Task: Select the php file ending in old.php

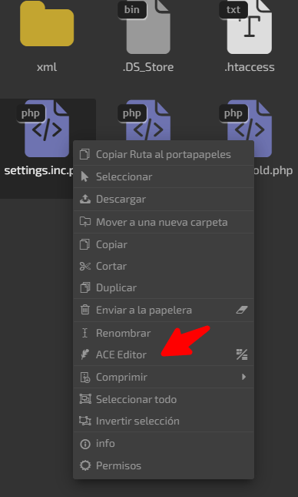Action: (x=250, y=120)
